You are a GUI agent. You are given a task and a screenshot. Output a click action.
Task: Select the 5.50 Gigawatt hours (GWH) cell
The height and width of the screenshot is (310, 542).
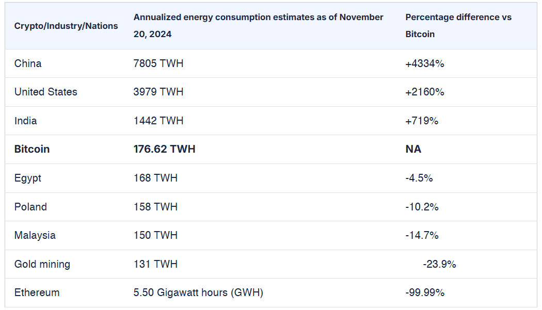198,292
